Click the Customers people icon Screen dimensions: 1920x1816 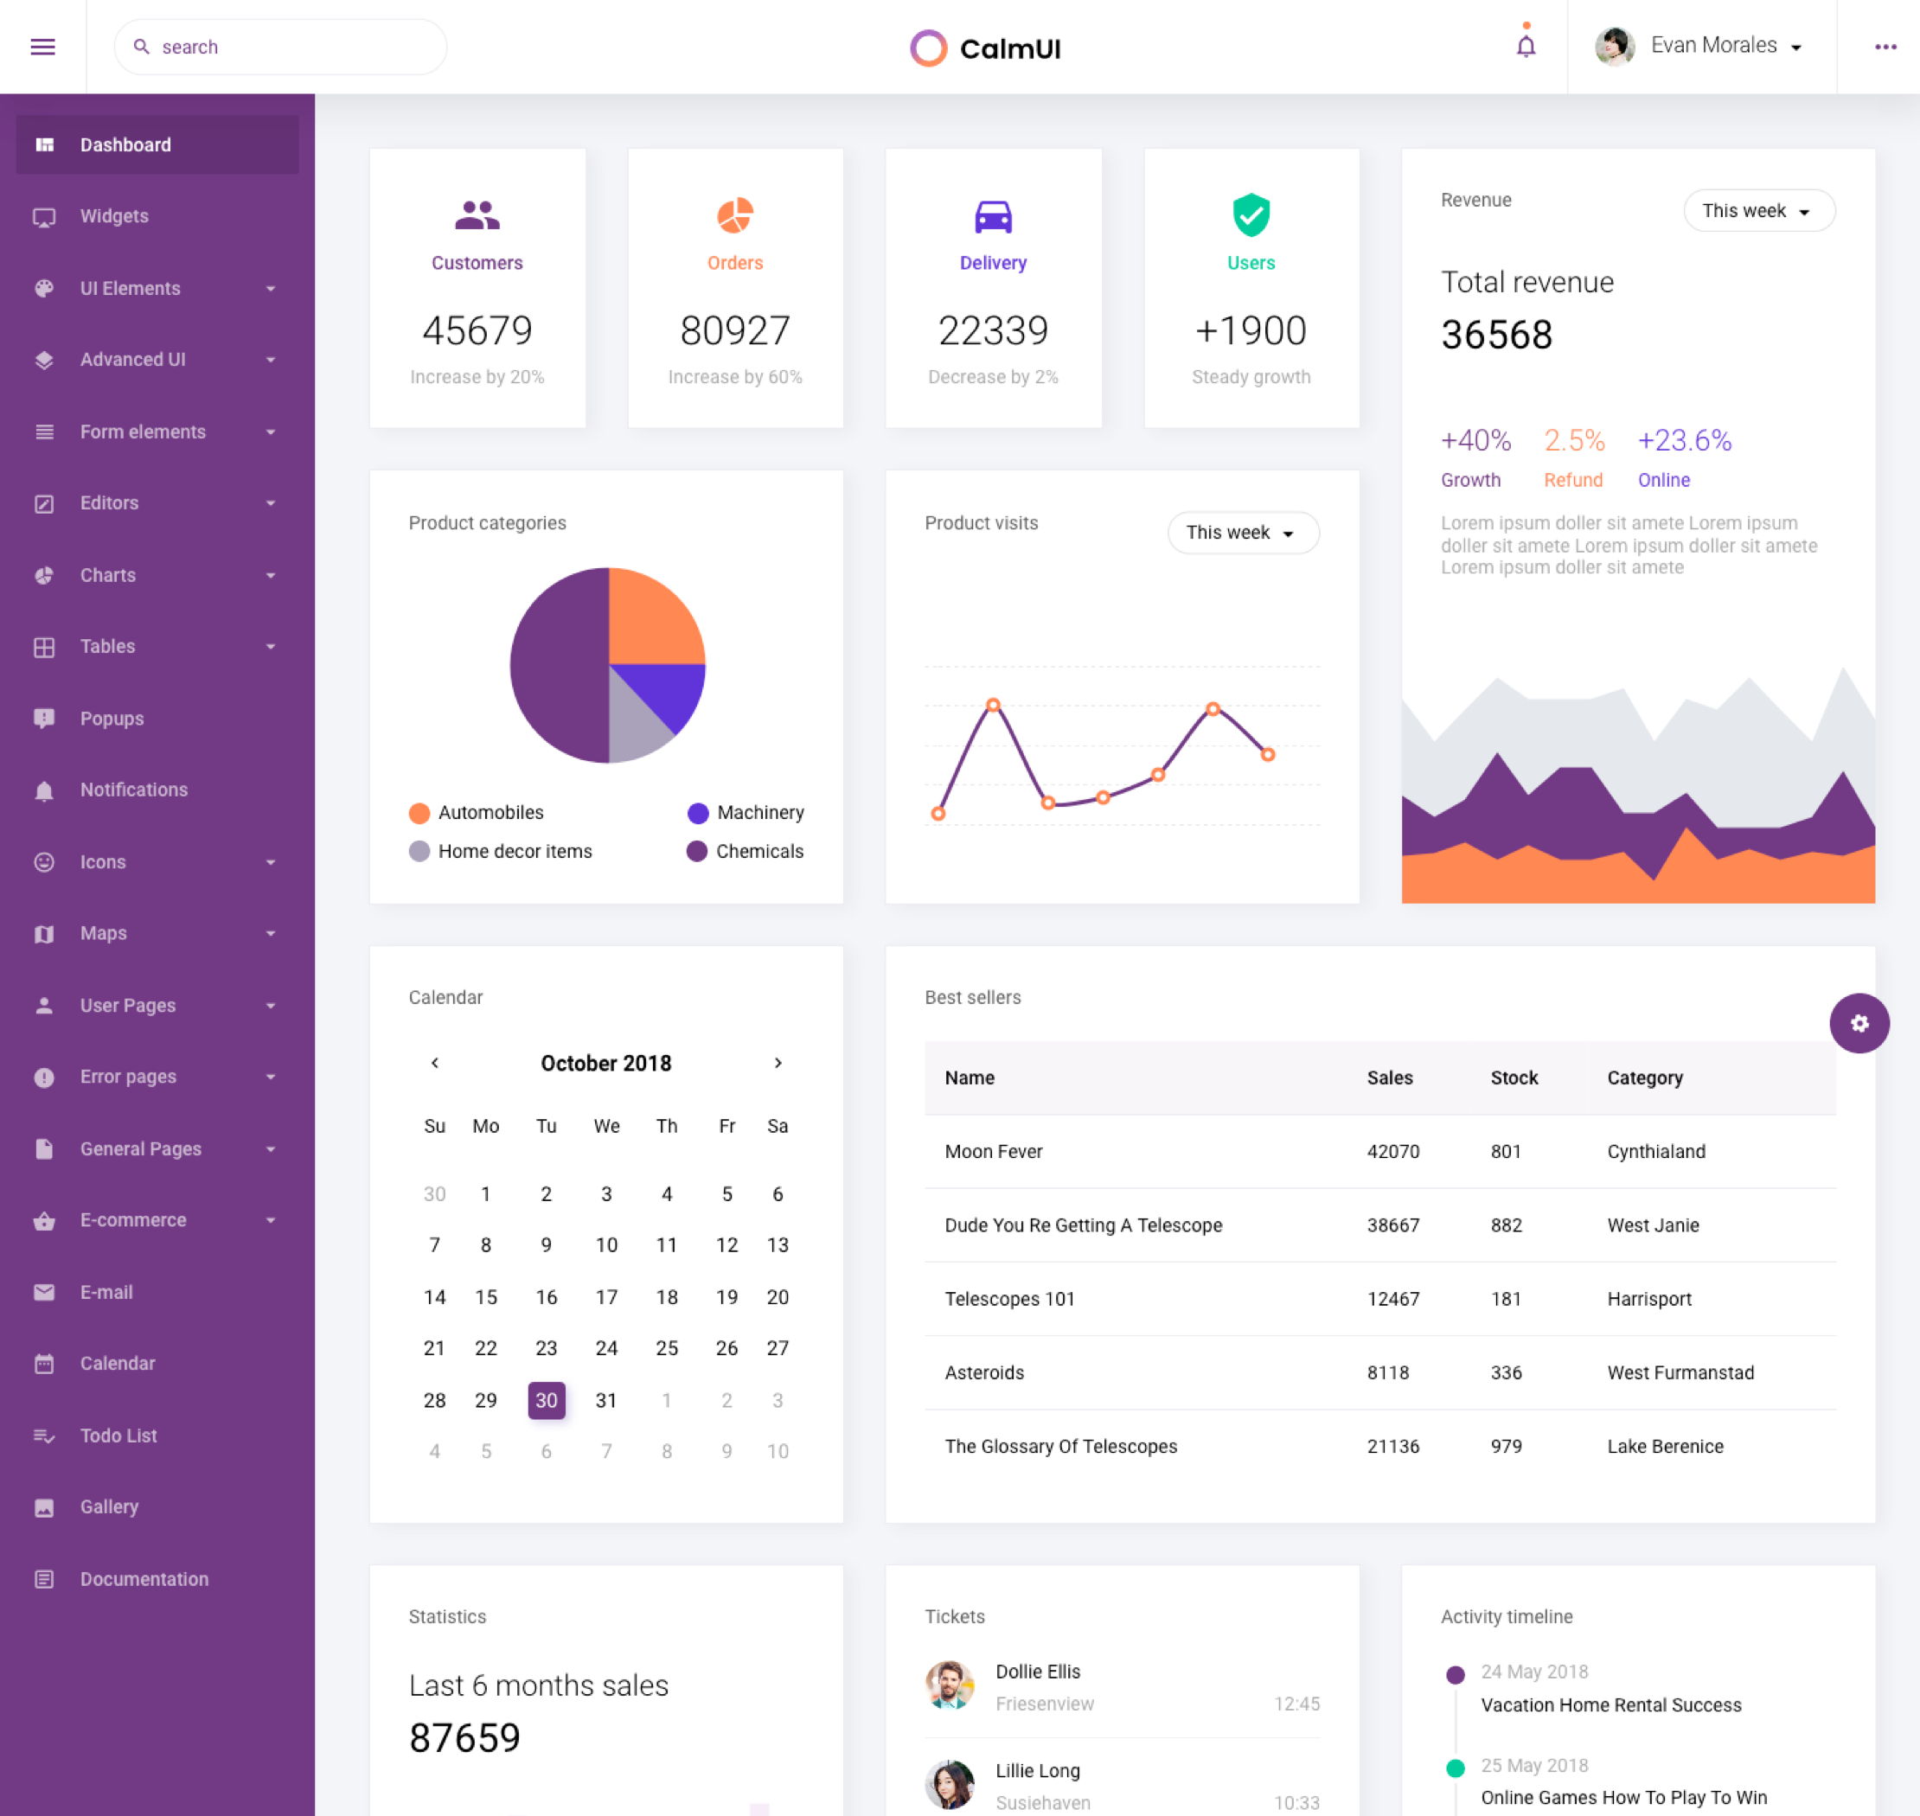pos(477,215)
